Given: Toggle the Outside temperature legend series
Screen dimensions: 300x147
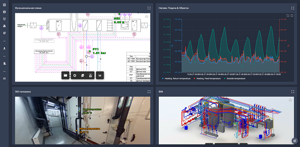Looking at the screenshot, I should 234,78.
